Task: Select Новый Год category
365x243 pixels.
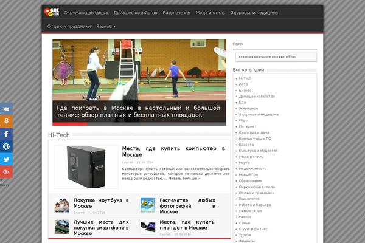Action: coord(248,174)
